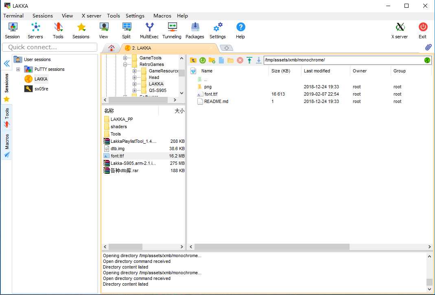Open the Terminal menu
The image size is (435, 295).
coord(13,16)
